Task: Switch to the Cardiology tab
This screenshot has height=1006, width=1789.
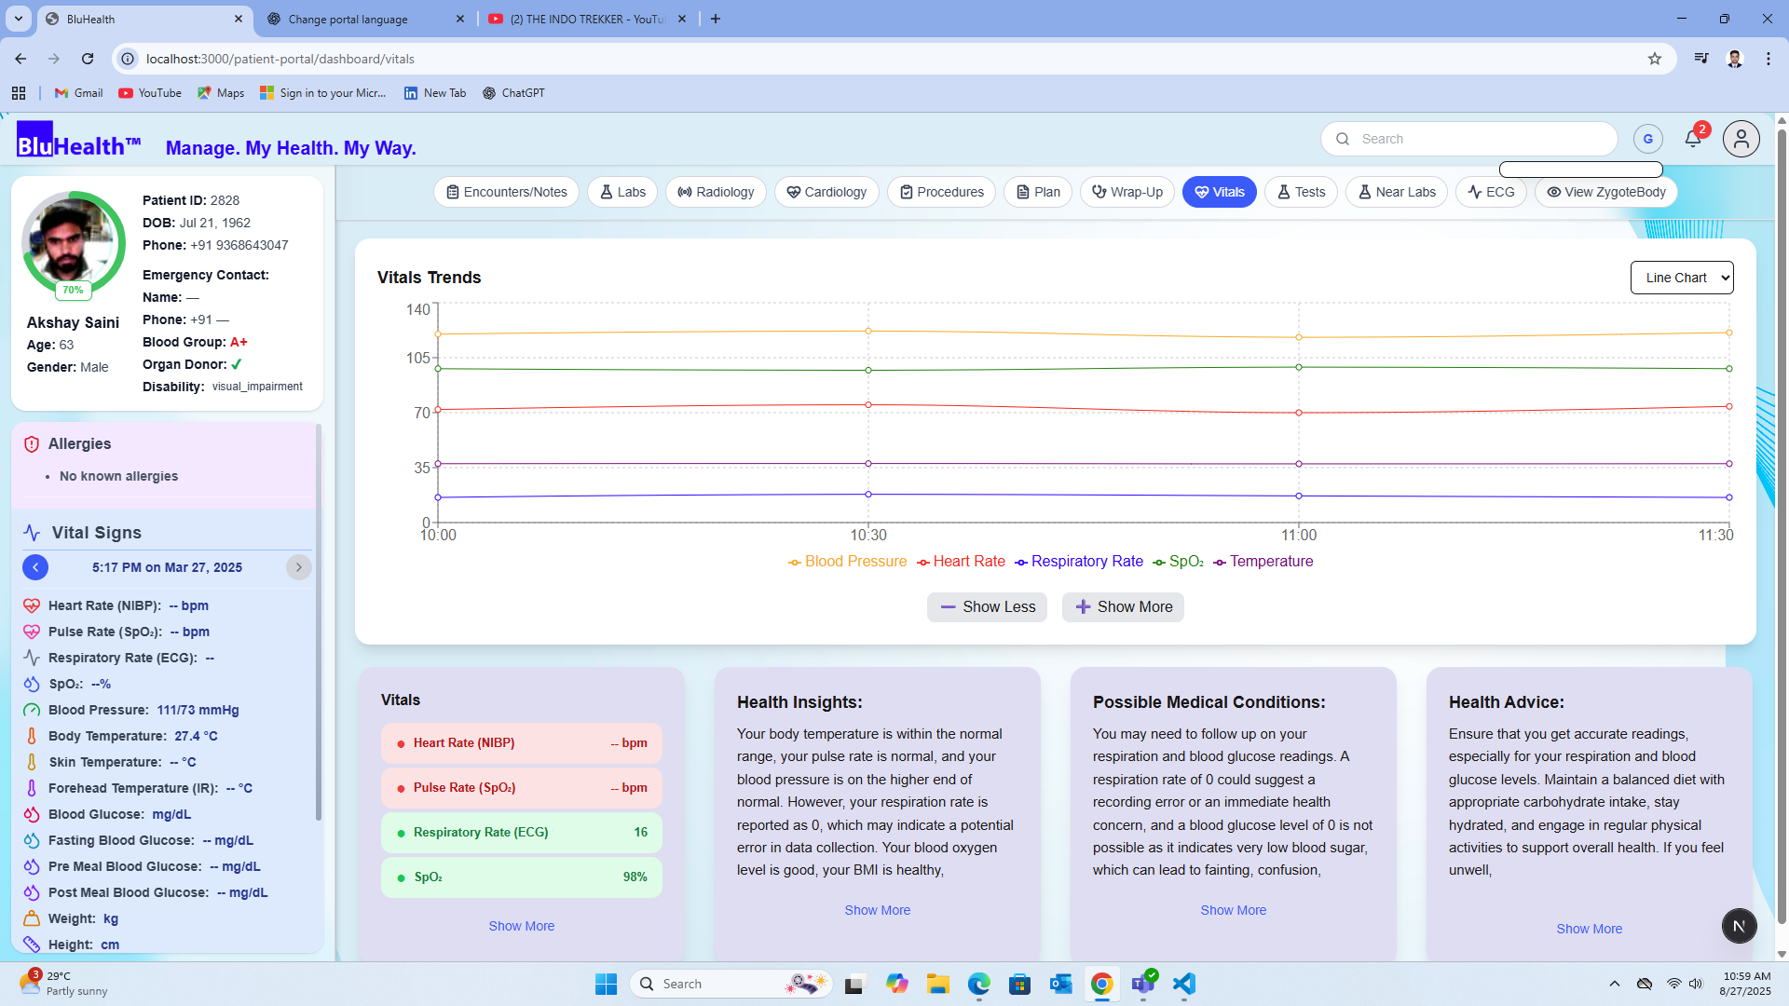Action: [826, 192]
